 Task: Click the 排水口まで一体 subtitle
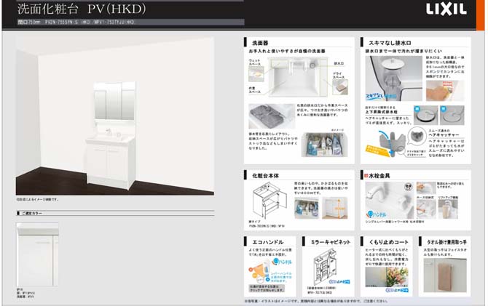404,51
